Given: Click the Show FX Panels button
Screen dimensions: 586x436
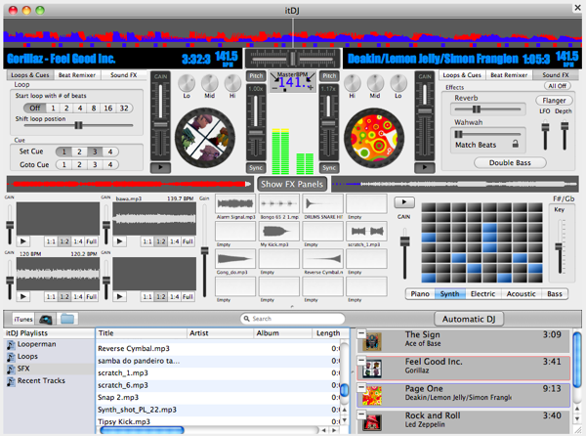Looking at the screenshot, I should click(x=292, y=184).
